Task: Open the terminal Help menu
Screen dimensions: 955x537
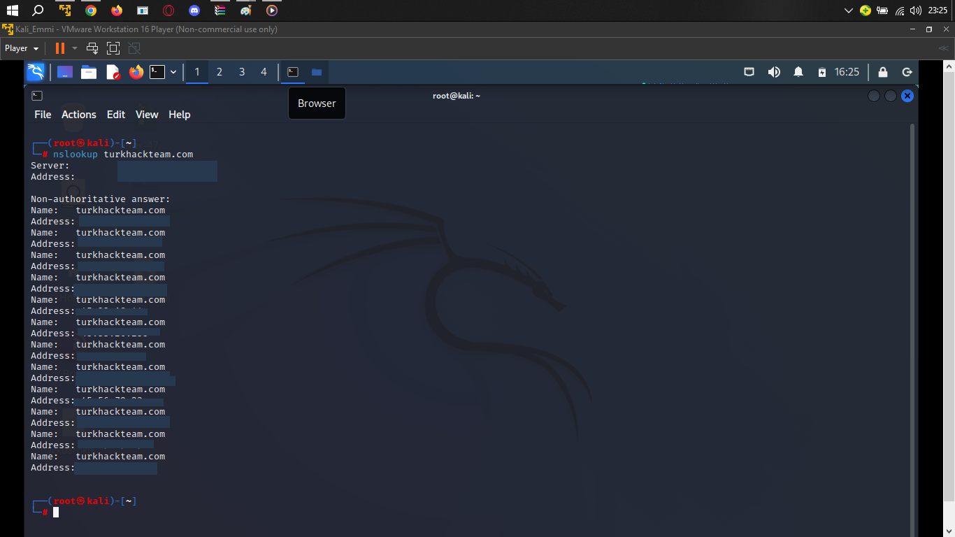Action: tap(180, 115)
